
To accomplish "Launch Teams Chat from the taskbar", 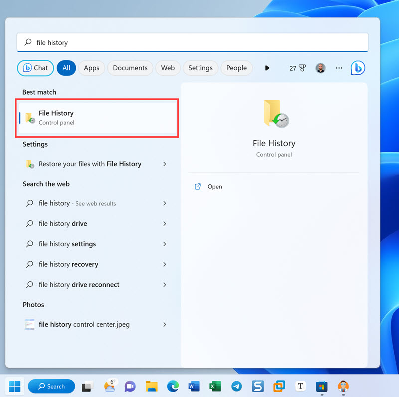I will point(130,387).
